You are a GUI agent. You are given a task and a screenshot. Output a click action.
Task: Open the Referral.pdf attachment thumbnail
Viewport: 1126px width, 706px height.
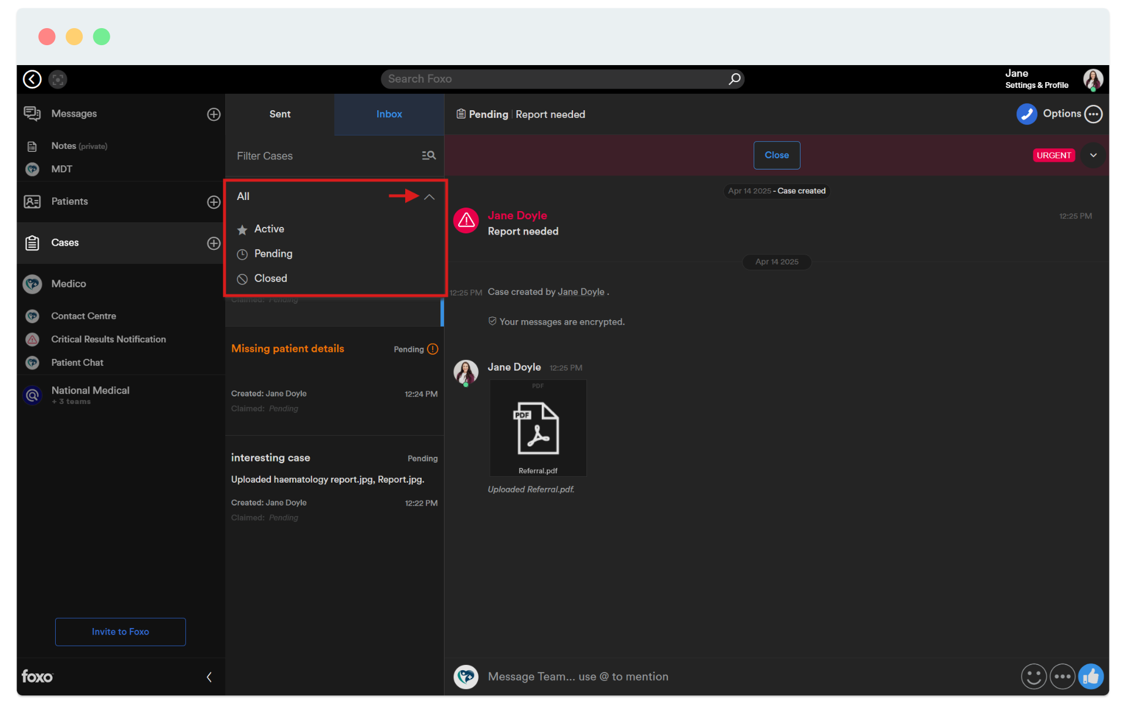pos(538,428)
